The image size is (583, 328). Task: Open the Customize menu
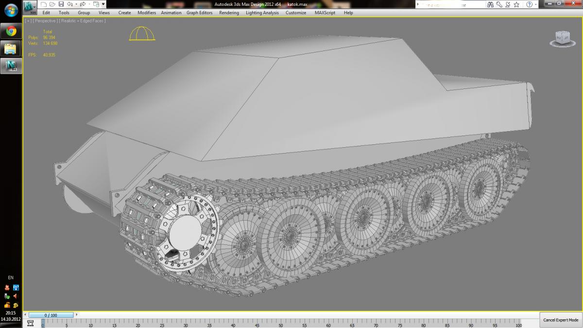[x=296, y=13]
